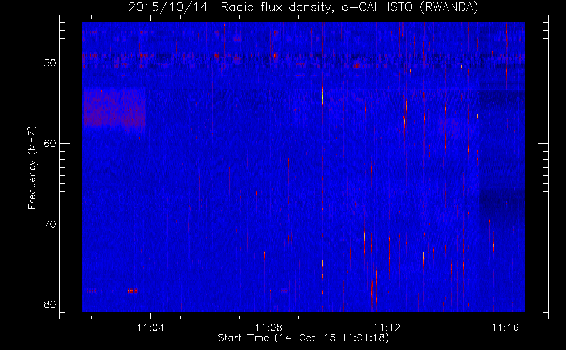566x350 pixels.
Task: Click the 11:16 time tick label
Action: coord(505,328)
